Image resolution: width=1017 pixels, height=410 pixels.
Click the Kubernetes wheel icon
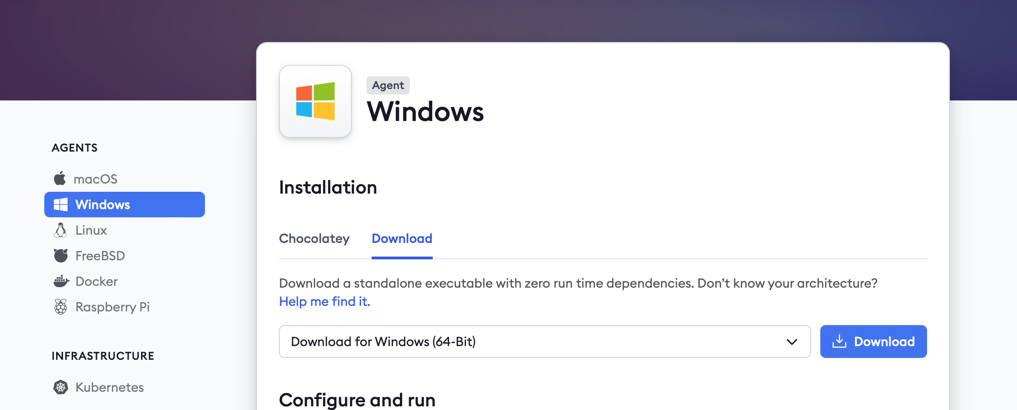coord(61,387)
